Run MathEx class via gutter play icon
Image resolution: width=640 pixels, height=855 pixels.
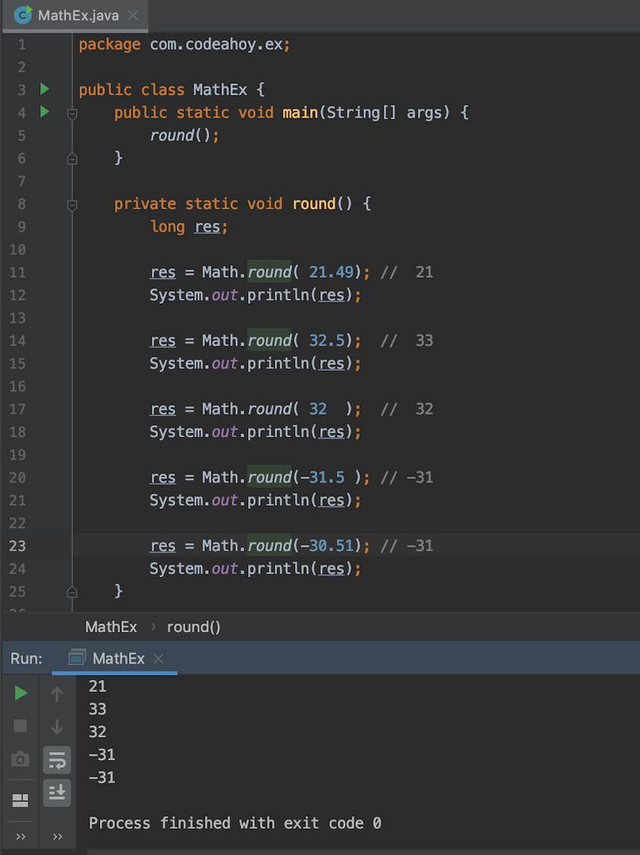click(x=45, y=89)
